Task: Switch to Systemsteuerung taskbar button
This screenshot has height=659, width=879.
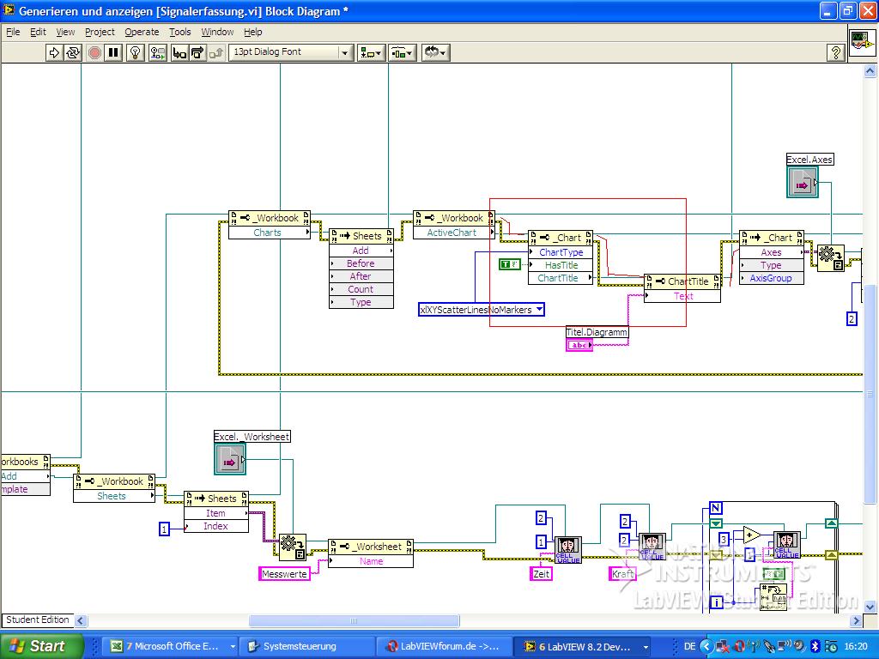Action: click(306, 646)
